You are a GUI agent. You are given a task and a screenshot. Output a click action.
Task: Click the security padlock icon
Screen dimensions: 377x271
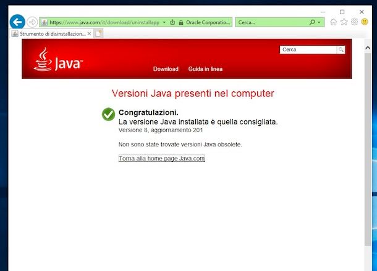coord(181,23)
